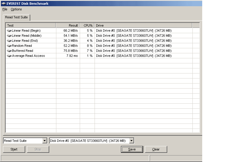Select the Linear Read (Begin) row label

(26, 31)
